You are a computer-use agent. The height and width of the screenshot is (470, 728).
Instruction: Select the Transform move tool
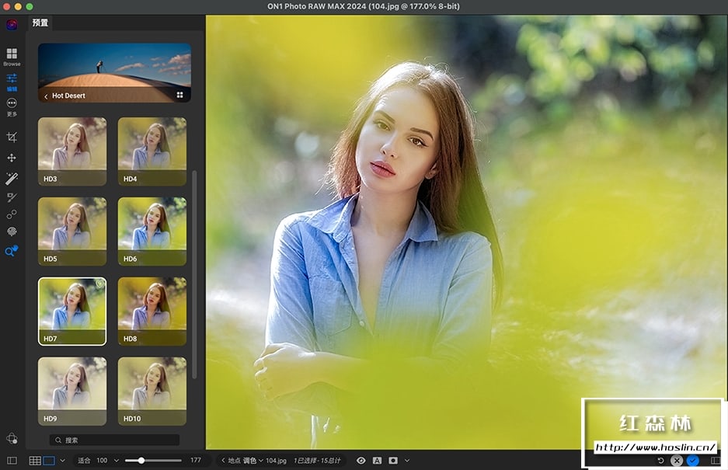click(12, 158)
